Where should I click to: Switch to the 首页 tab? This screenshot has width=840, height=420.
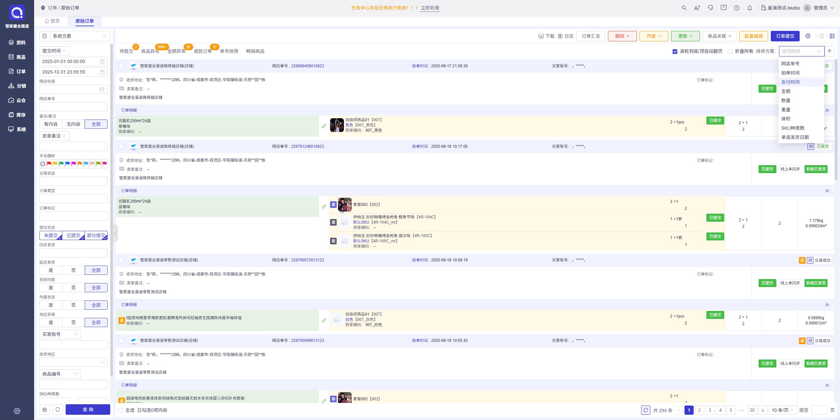[52, 21]
